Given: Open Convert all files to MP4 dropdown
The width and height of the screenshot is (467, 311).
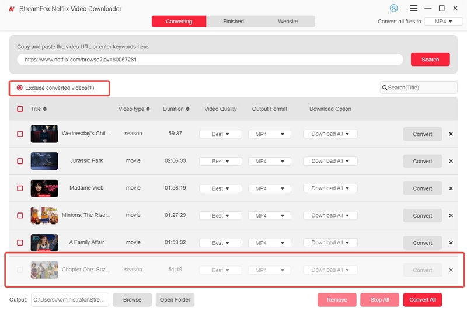Looking at the screenshot, I should click(444, 22).
